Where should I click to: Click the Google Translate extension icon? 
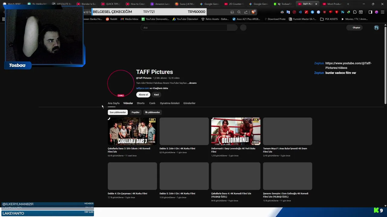pos(288,12)
